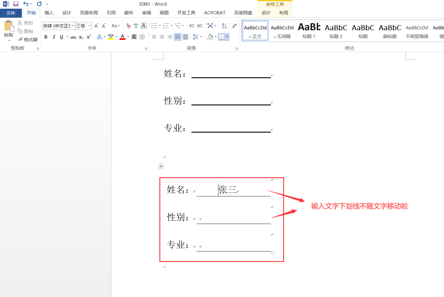The image size is (444, 297).
Task: Open the font size dropdown (三号)
Action: (89, 26)
